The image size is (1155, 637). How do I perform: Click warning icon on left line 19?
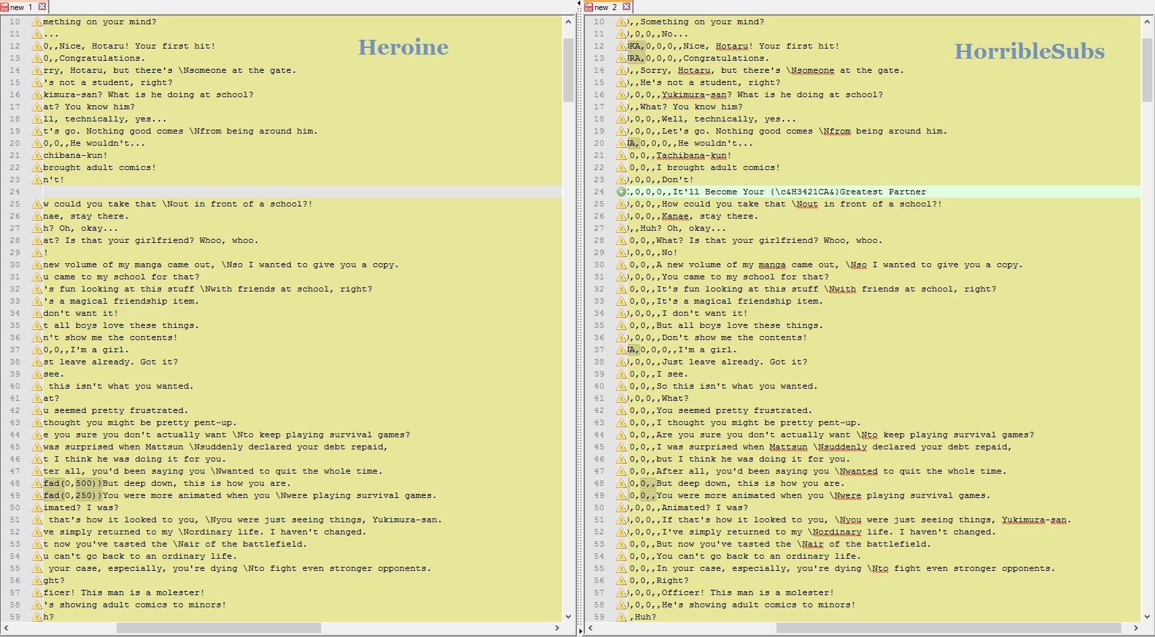coord(37,132)
